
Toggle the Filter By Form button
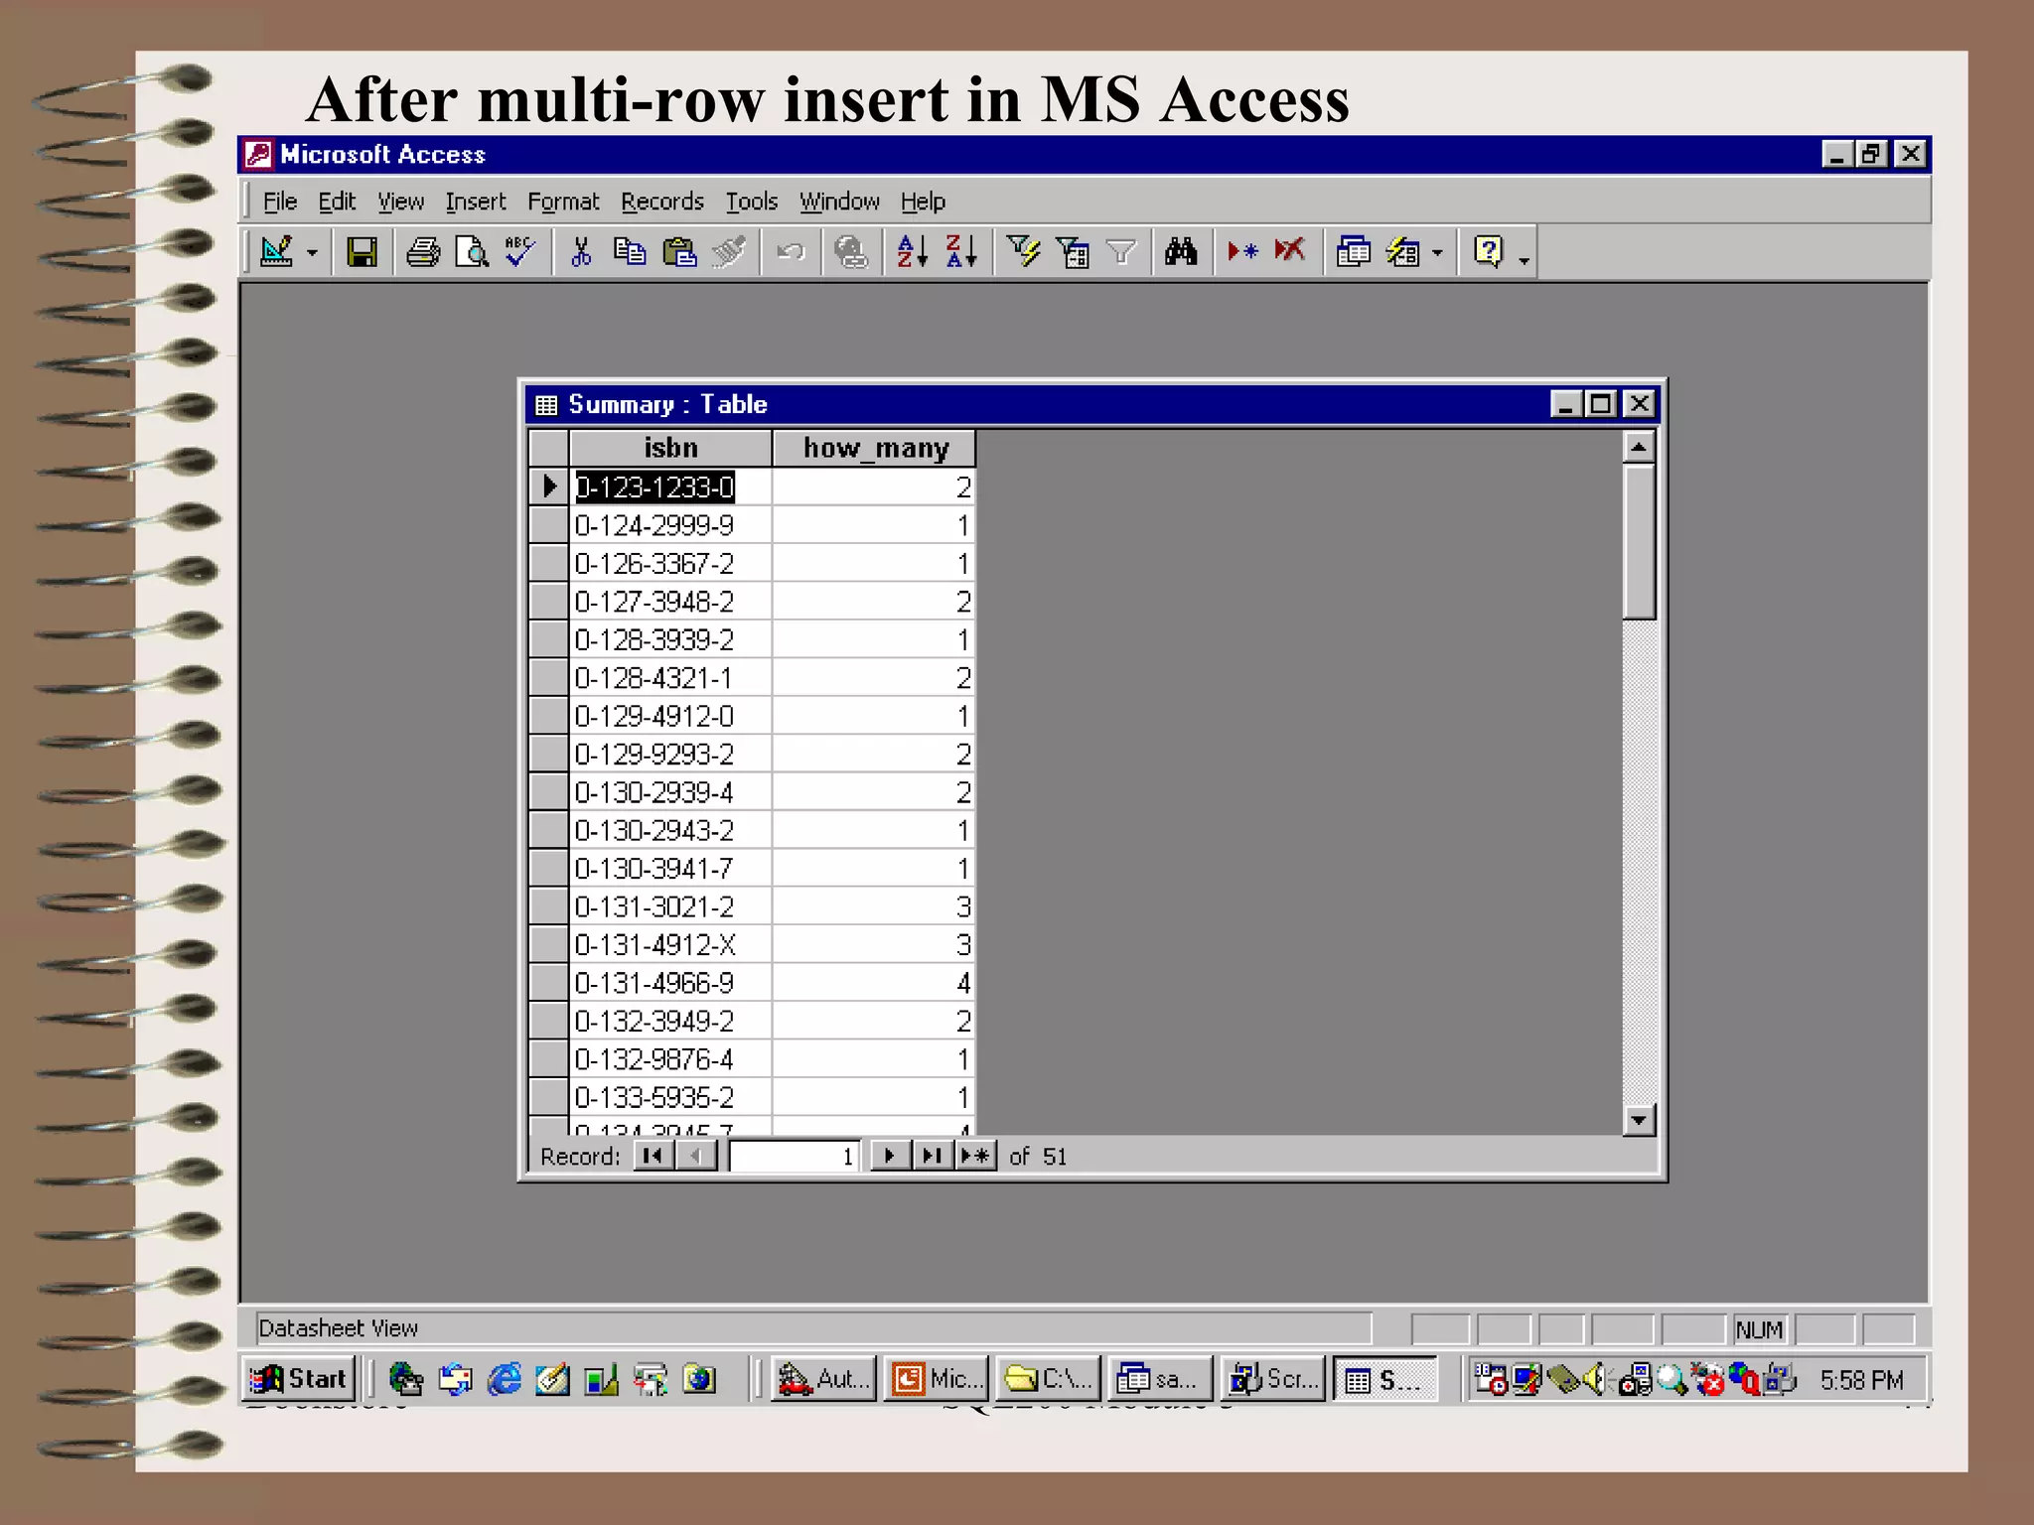pos(1073,252)
